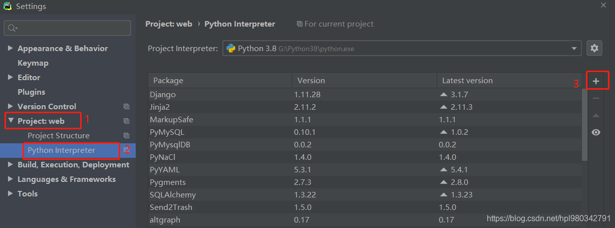615x228 pixels.
Task: Select the Jinja2 package row
Action: coord(365,107)
